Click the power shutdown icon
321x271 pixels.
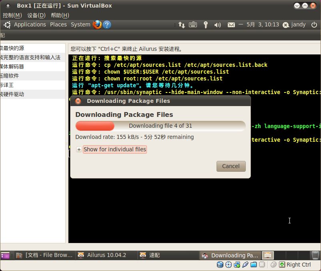coord(314,25)
